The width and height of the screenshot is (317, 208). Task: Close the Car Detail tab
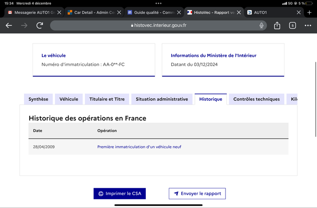tap(119, 13)
